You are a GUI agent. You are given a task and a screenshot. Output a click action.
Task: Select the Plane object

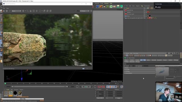click(128, 16)
